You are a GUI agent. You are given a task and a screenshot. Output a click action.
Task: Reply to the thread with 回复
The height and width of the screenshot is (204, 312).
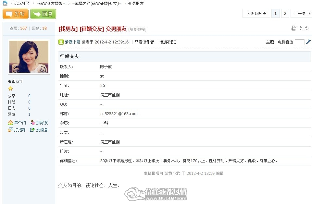(43, 14)
